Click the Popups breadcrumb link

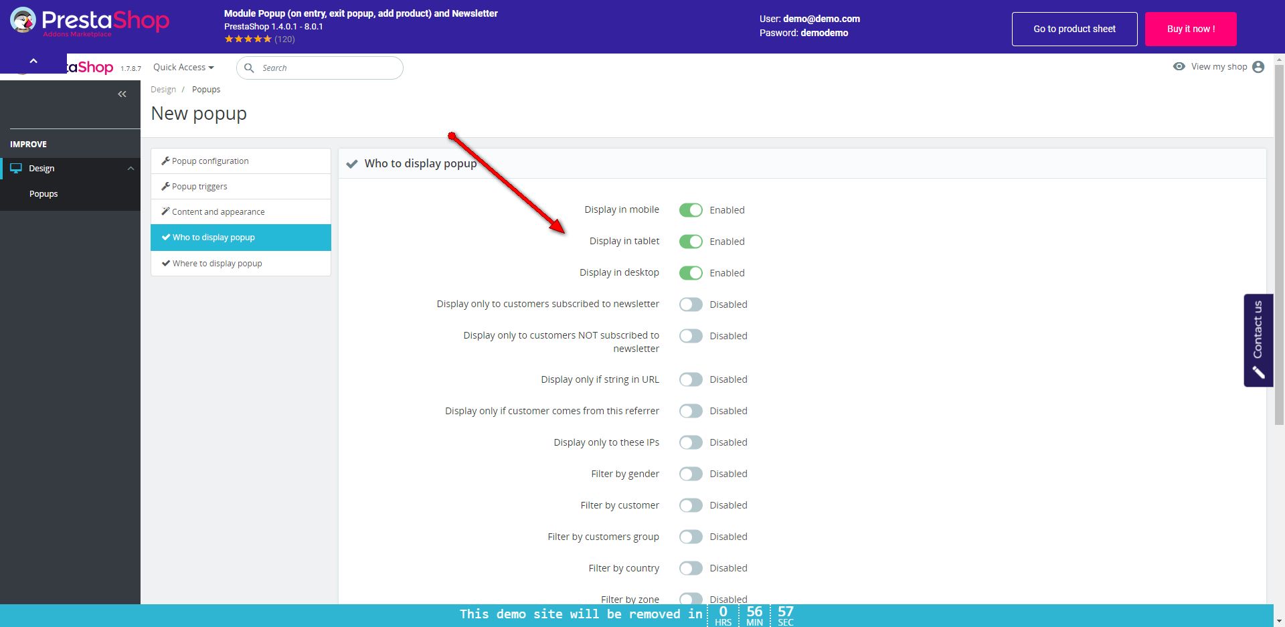pos(206,90)
